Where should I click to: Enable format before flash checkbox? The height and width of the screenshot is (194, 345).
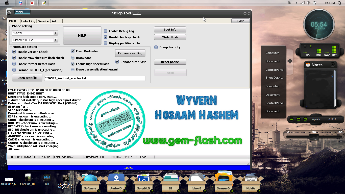click(14, 64)
